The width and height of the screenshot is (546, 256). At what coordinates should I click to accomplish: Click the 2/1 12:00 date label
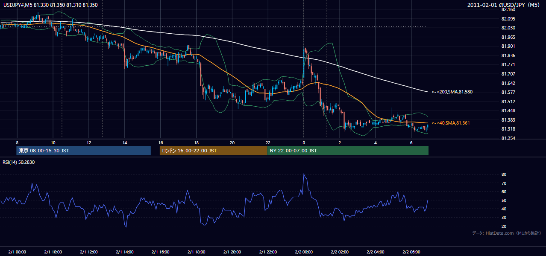click(x=89, y=252)
